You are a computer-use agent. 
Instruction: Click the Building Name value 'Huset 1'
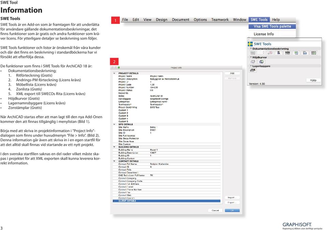tap(154, 150)
